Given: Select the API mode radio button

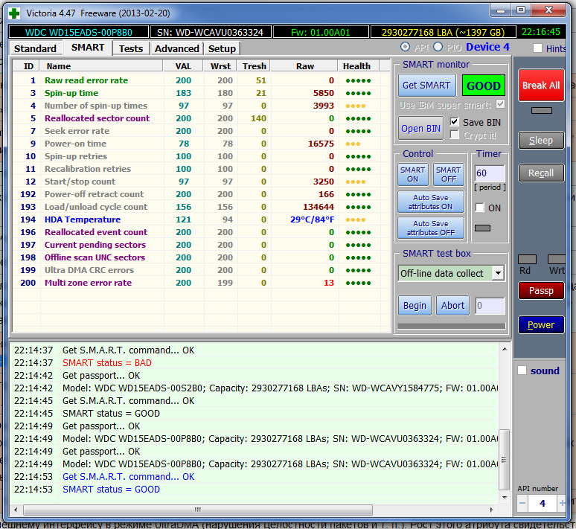Looking at the screenshot, I should tap(405, 48).
